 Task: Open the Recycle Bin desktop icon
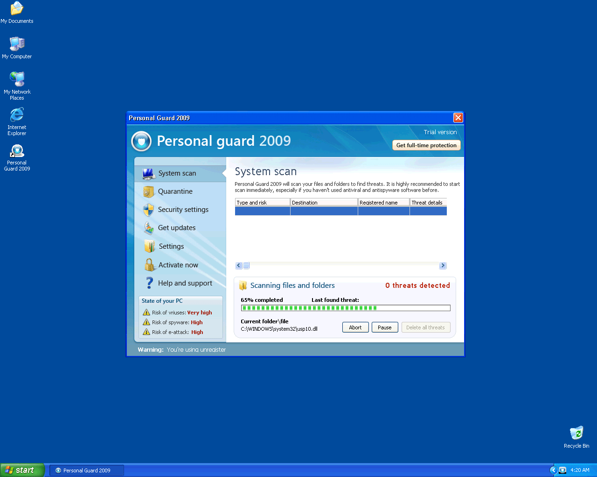[576, 433]
